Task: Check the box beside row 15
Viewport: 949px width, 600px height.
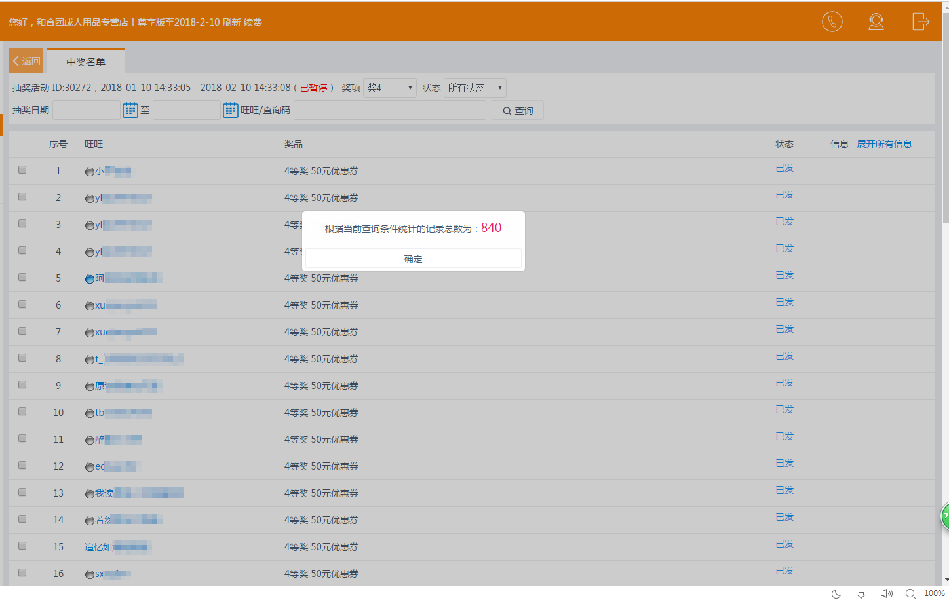Action: pos(22,546)
